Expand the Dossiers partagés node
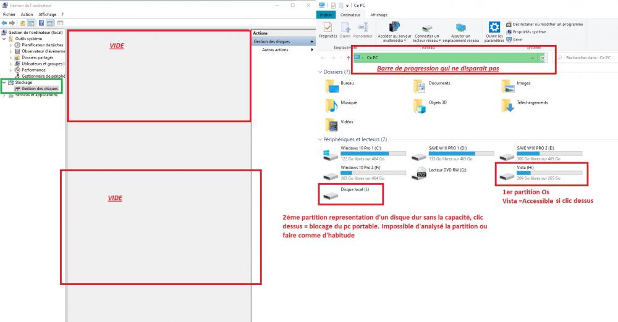This screenshot has width=618, height=322. [x=11, y=57]
